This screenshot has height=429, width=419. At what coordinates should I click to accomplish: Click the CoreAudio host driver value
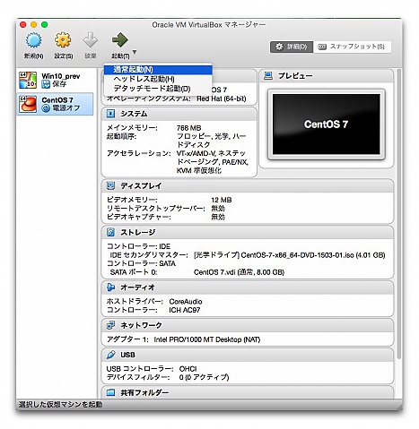pos(186,301)
